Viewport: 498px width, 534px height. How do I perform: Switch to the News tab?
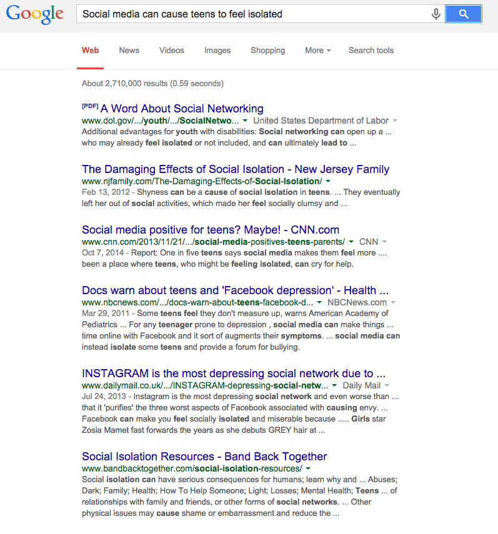tap(129, 51)
